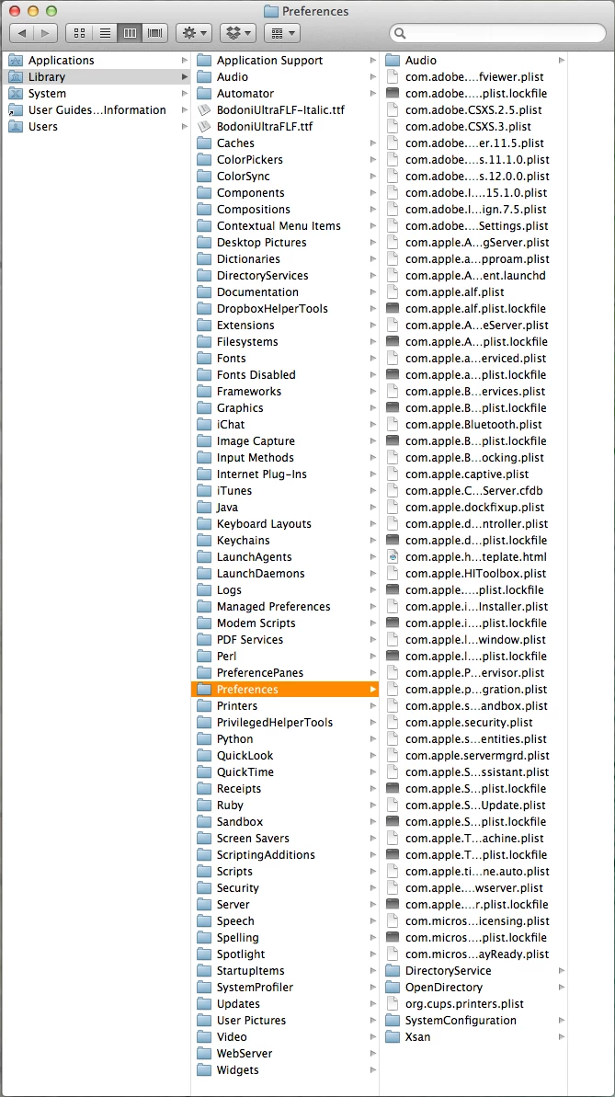The image size is (615, 1097).
Task: Select the Users folder icon
Action: pos(16,127)
